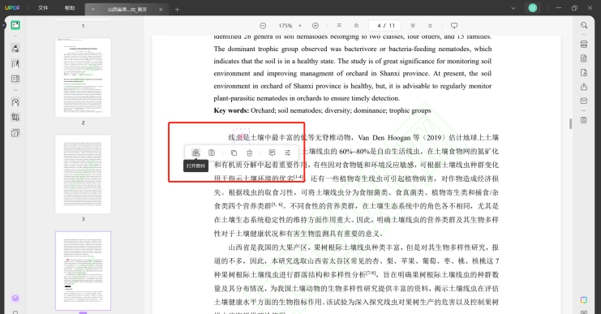The width and height of the screenshot is (601, 314).
Task: Open attachment from floating toolbar
Action: point(195,153)
